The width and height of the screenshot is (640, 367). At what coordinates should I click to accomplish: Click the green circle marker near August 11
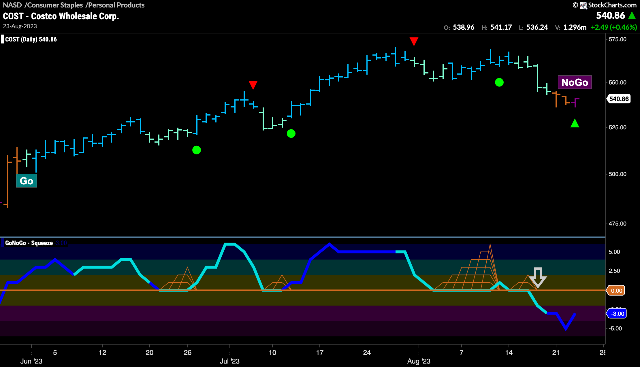(x=499, y=82)
